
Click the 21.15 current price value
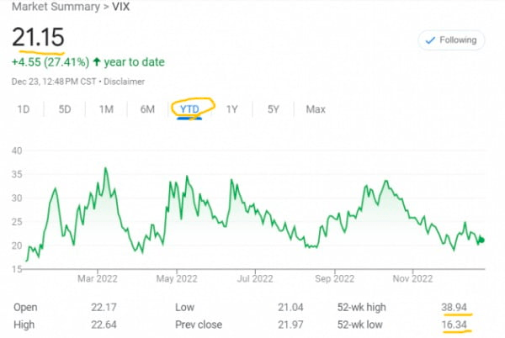[x=38, y=39]
